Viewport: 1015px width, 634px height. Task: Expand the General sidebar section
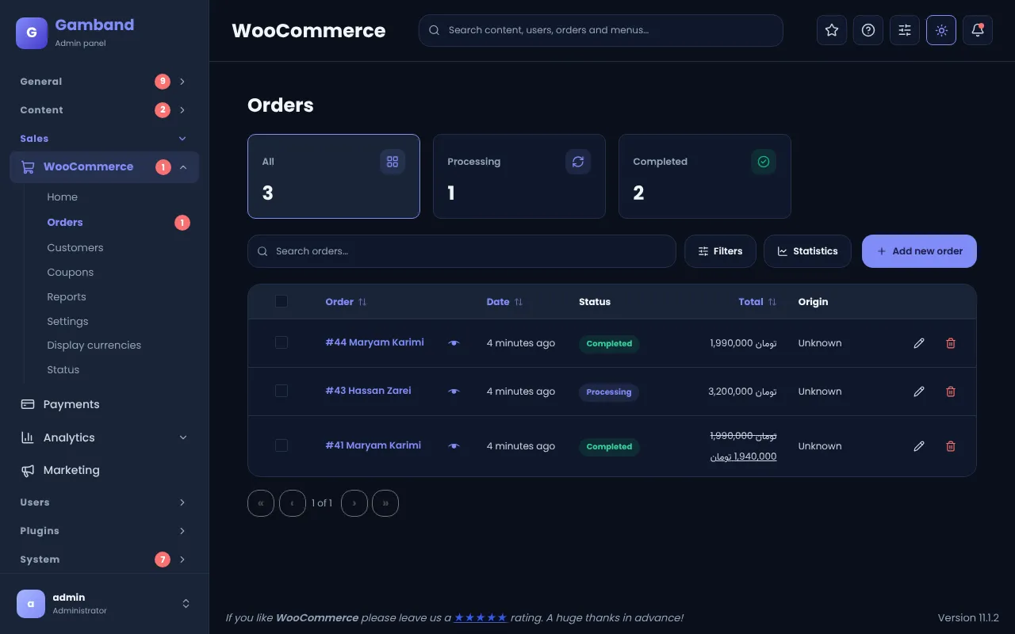click(x=104, y=82)
